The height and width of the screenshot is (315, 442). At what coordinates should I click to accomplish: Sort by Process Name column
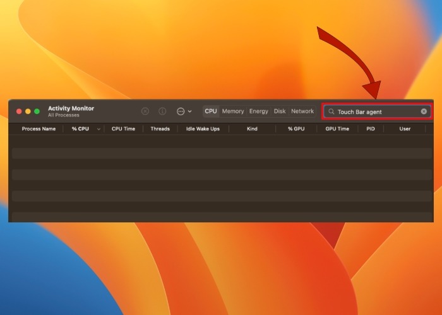click(x=39, y=129)
